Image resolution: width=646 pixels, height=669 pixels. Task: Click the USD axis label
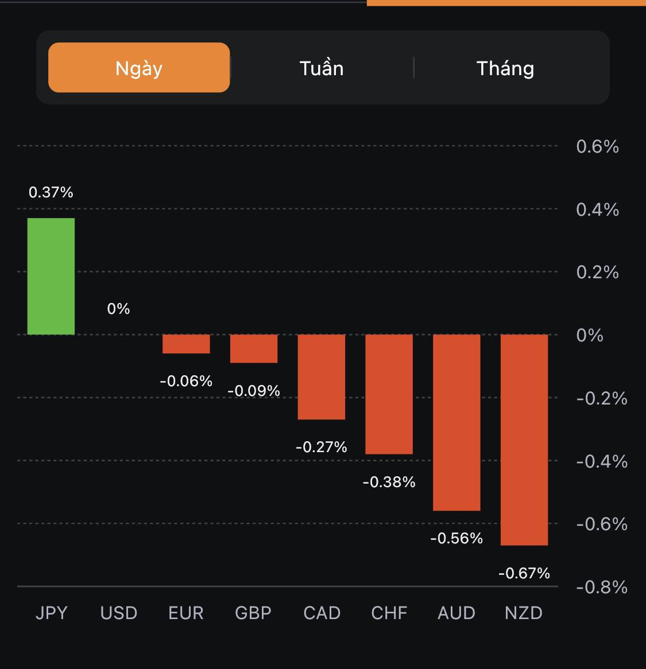click(x=119, y=613)
